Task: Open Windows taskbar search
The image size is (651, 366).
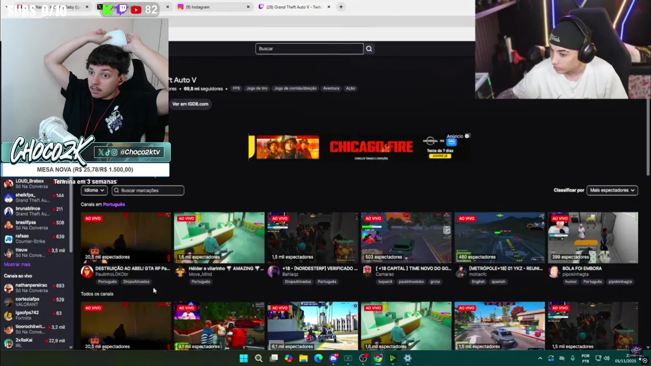Action: 258,358
